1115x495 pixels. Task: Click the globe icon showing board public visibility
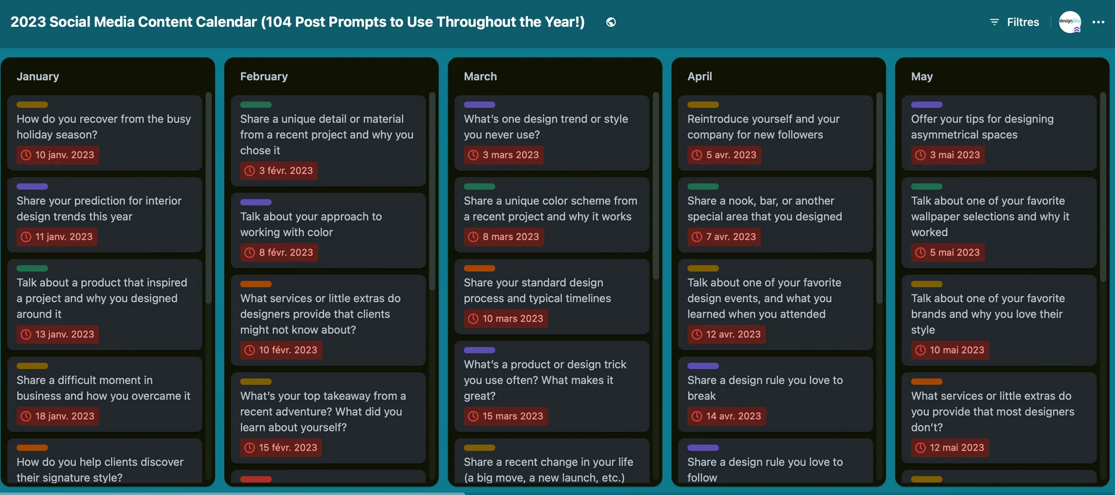pos(611,22)
